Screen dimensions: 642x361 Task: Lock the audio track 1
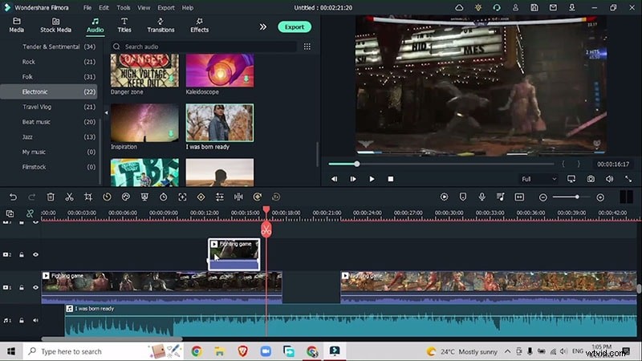click(x=22, y=320)
